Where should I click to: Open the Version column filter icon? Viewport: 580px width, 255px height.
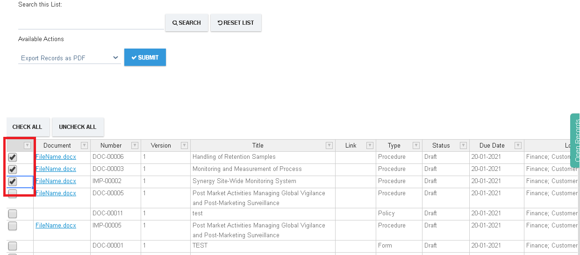pos(184,145)
